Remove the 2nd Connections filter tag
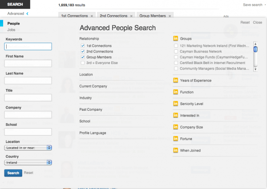This screenshot has height=189, width=267. [131, 16]
